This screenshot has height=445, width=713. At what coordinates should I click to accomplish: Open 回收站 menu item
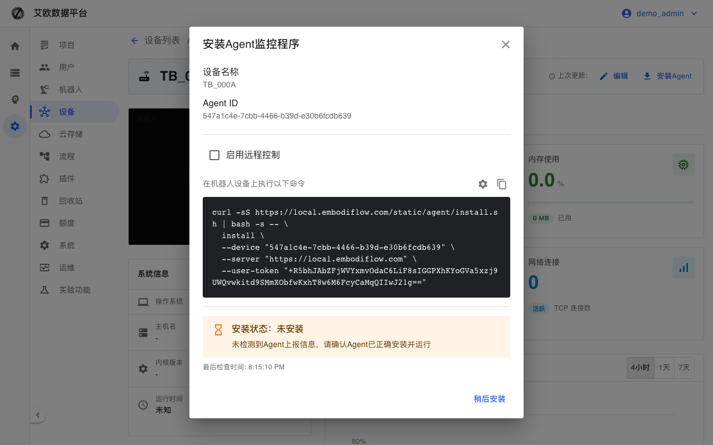coord(75,201)
